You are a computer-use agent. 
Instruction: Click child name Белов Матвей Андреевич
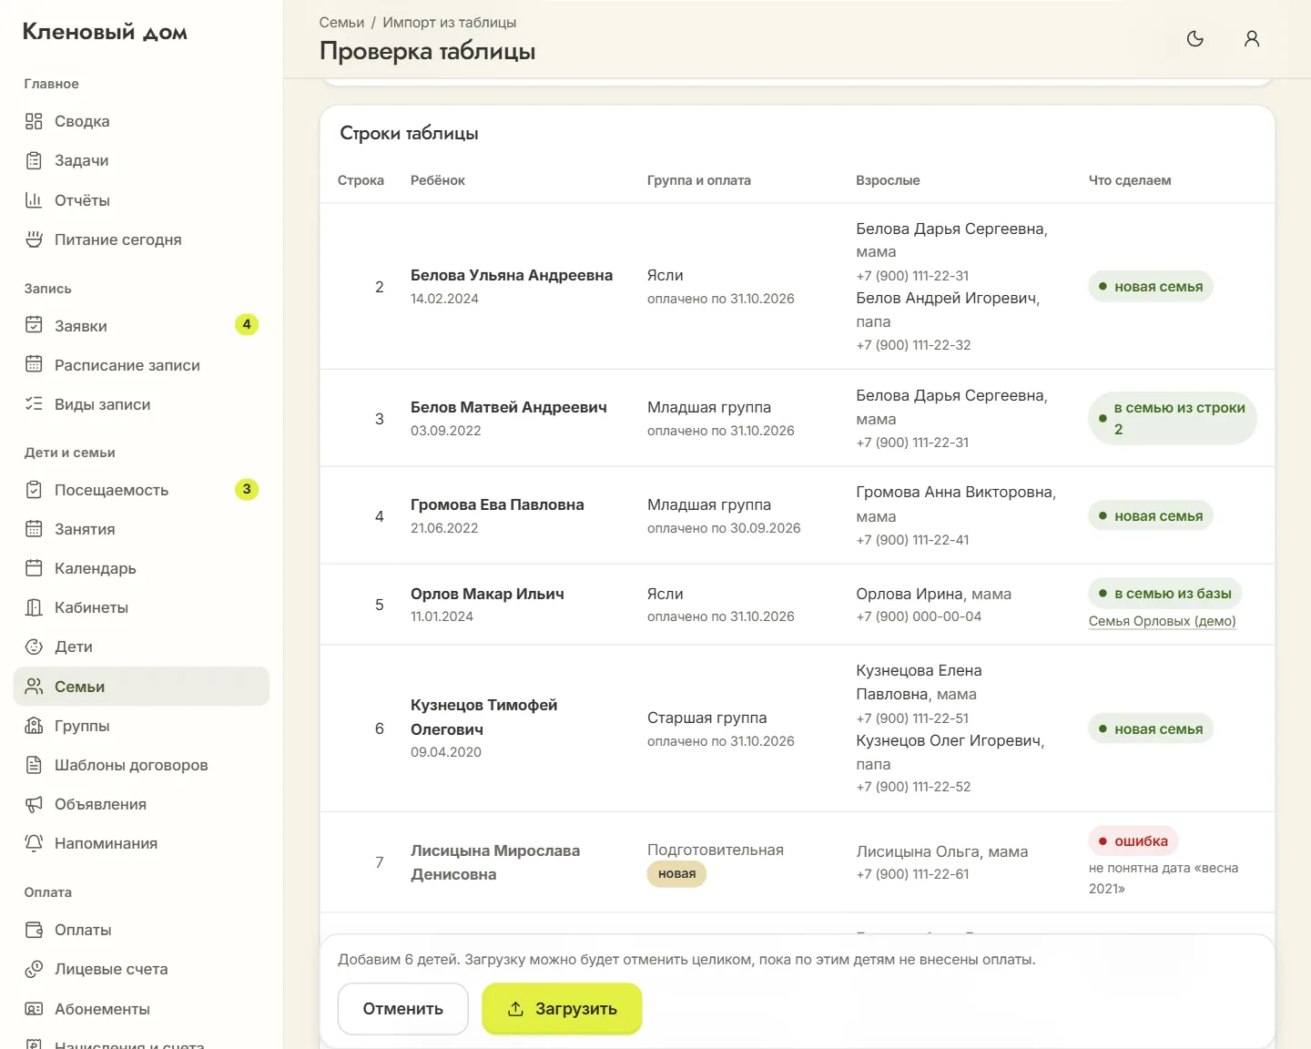pyautogui.click(x=509, y=407)
